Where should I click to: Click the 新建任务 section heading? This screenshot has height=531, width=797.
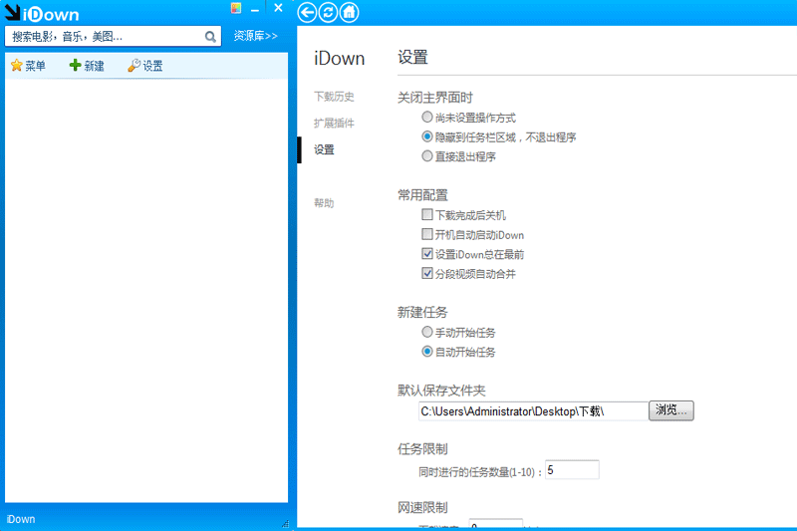click(422, 313)
